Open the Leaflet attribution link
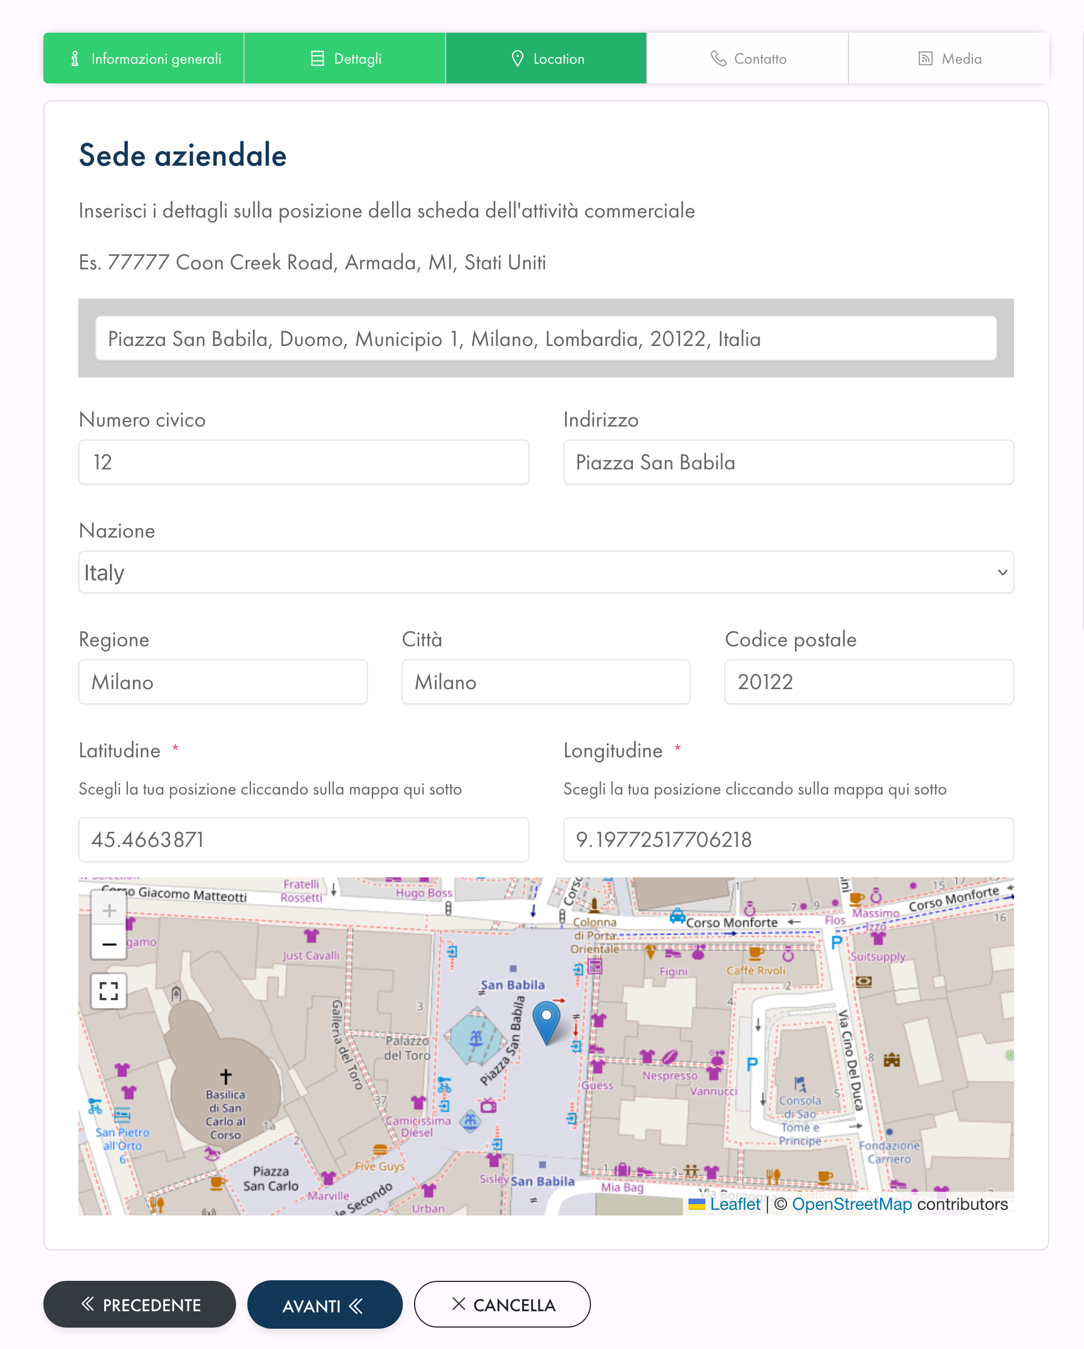Image resolution: width=1084 pixels, height=1349 pixels. tap(734, 1204)
